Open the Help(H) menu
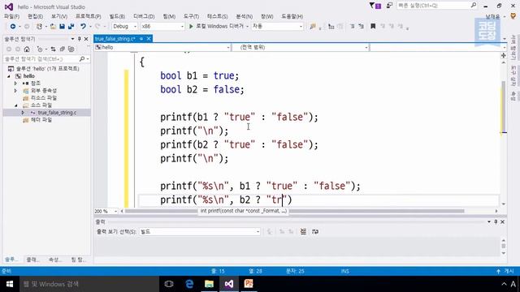The width and height of the screenshot is (520, 292). pos(292,16)
